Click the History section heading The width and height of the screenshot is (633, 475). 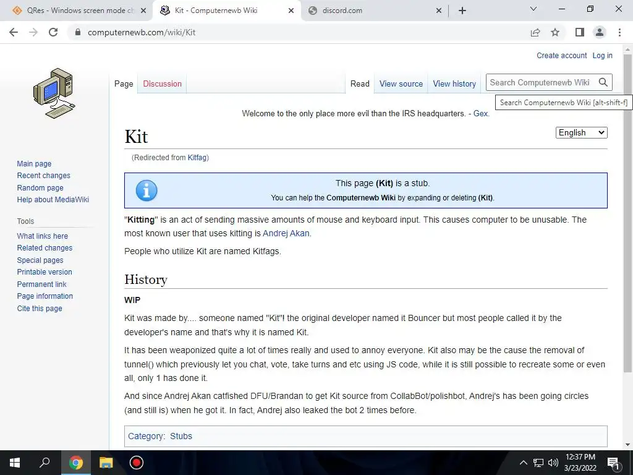click(146, 280)
